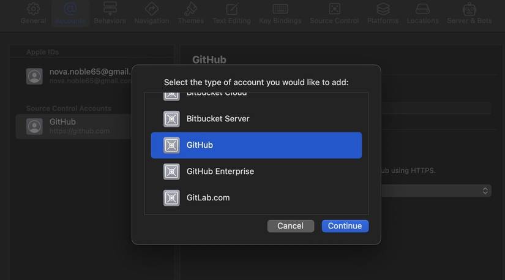Screen dimensions: 505x280
Task: Click the GitHub row icon in dialog
Action: (171, 145)
